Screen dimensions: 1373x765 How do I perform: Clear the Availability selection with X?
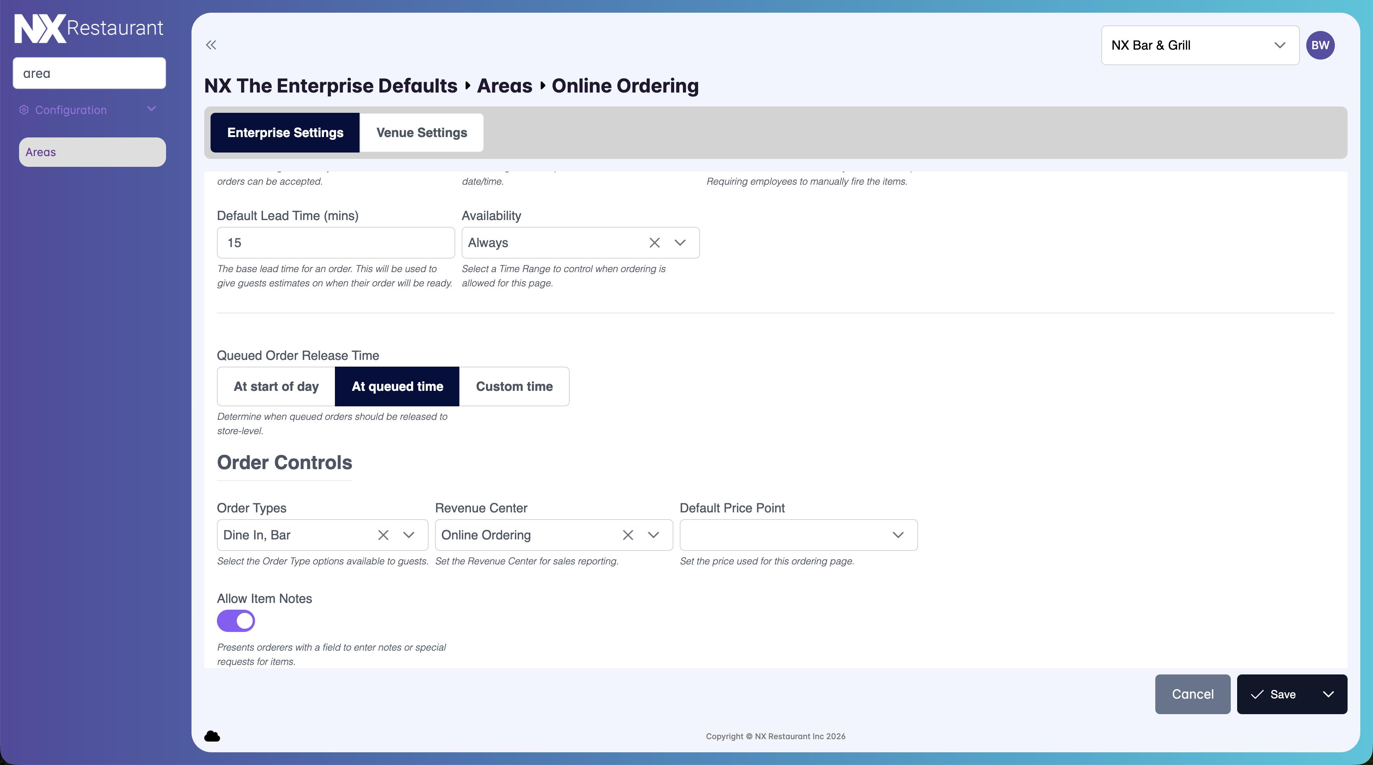655,243
